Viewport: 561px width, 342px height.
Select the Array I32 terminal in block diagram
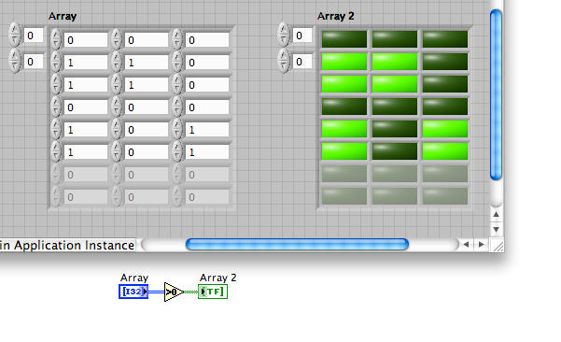(x=133, y=292)
